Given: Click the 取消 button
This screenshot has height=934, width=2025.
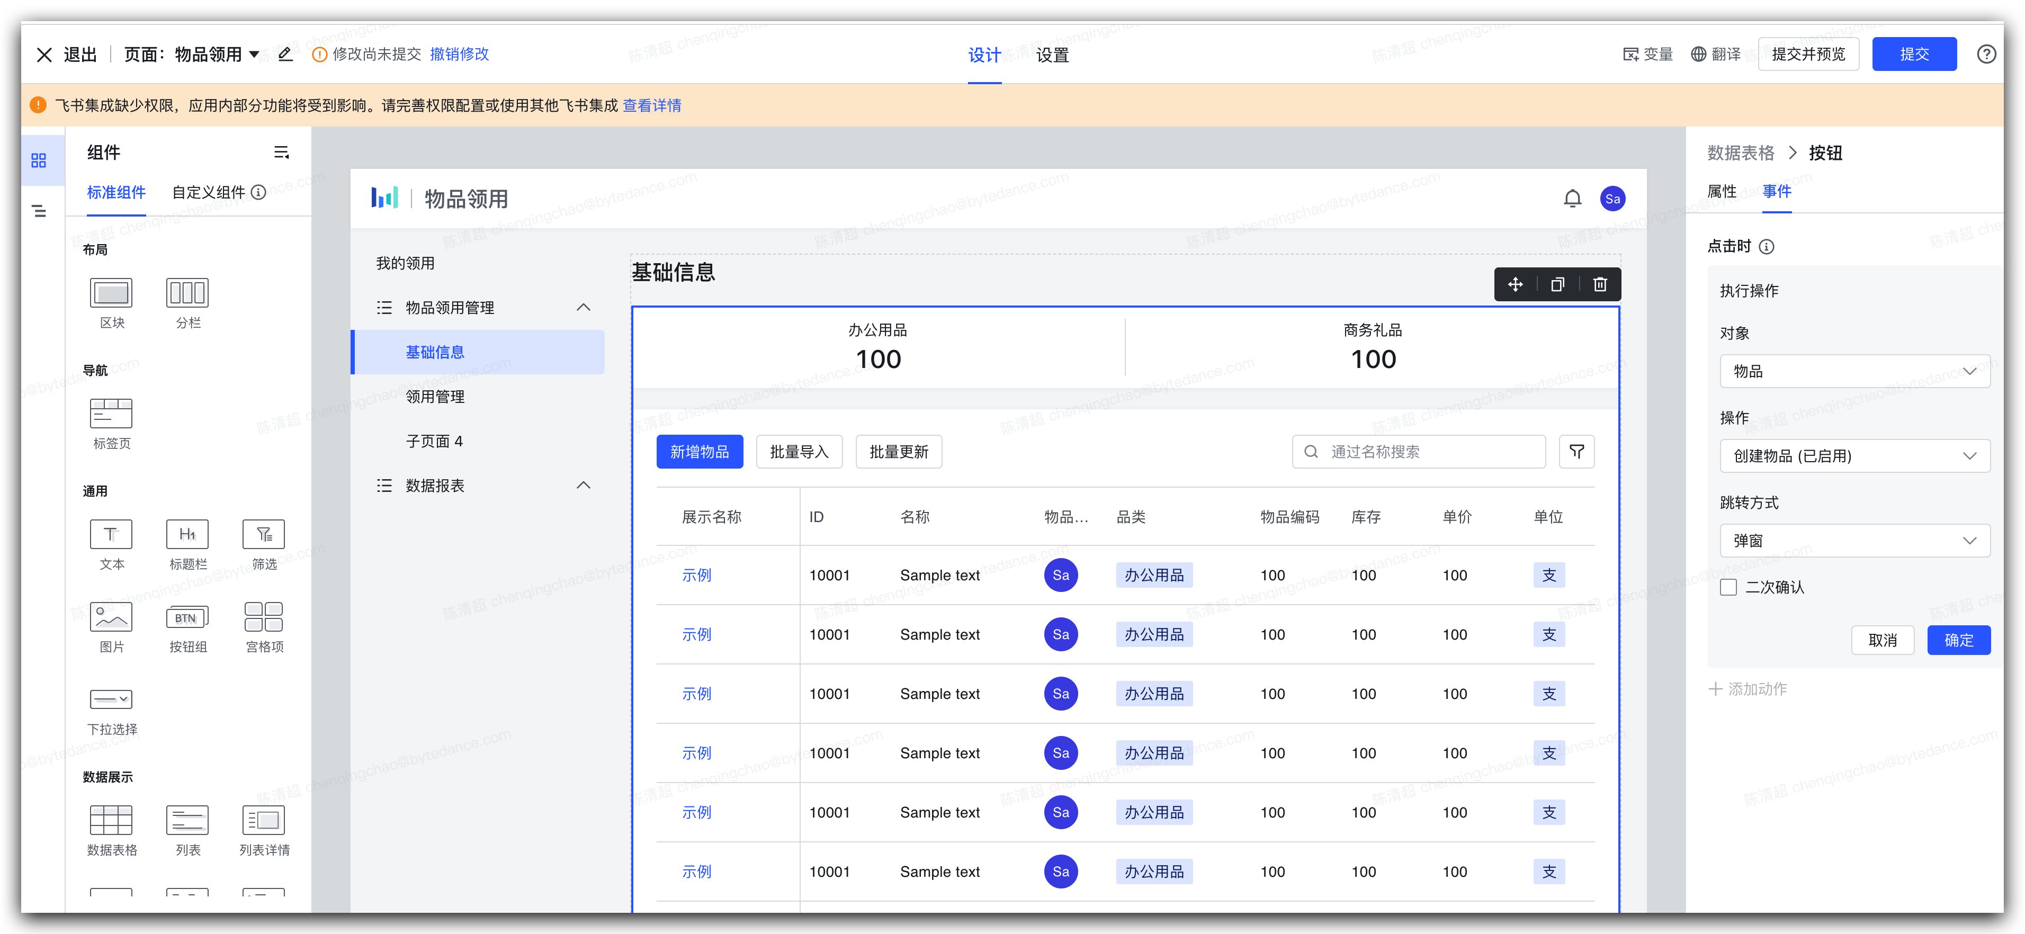Looking at the screenshot, I should [1882, 640].
